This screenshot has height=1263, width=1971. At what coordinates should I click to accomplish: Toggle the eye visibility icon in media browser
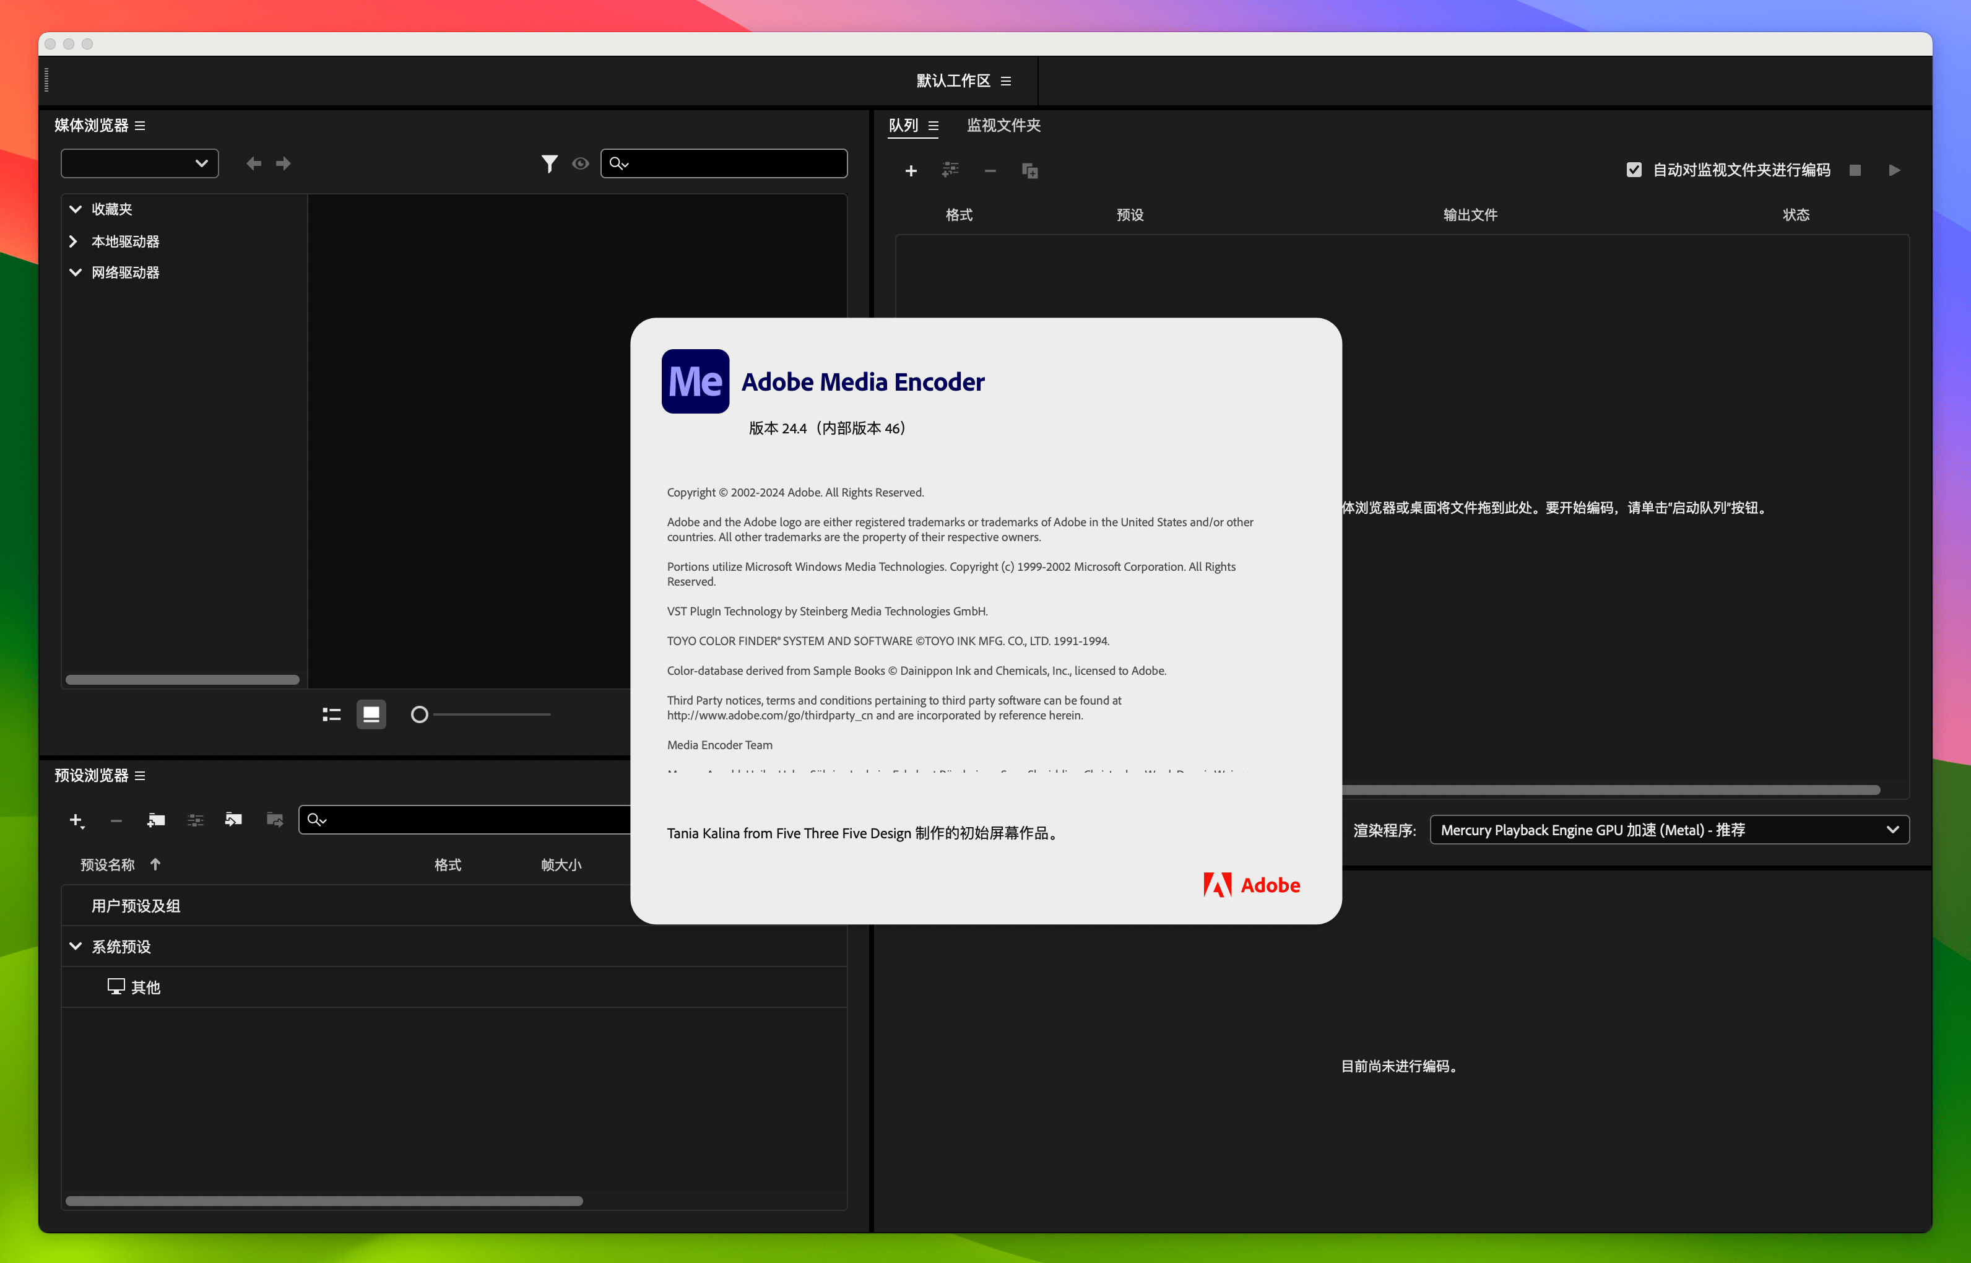(581, 164)
